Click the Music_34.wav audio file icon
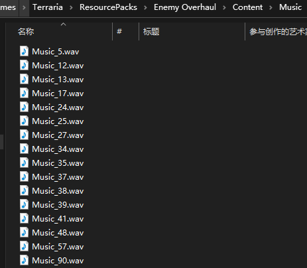This screenshot has height=268, width=307. point(24,149)
